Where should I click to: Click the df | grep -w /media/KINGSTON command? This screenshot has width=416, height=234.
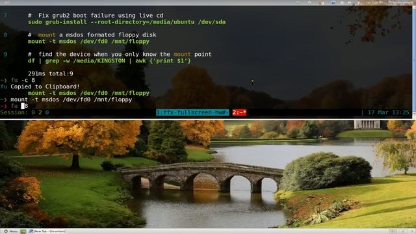[x=109, y=60]
